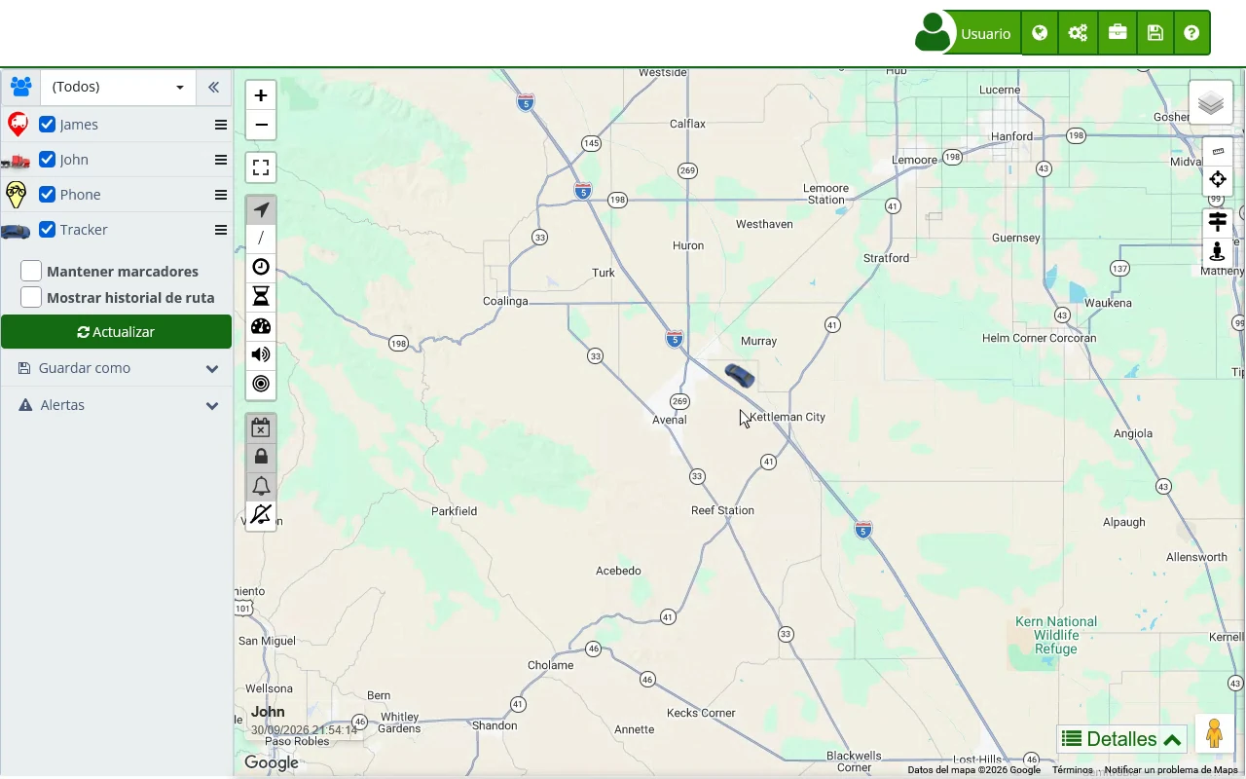Open the globe menu in header
The image size is (1246, 779).
click(1040, 33)
